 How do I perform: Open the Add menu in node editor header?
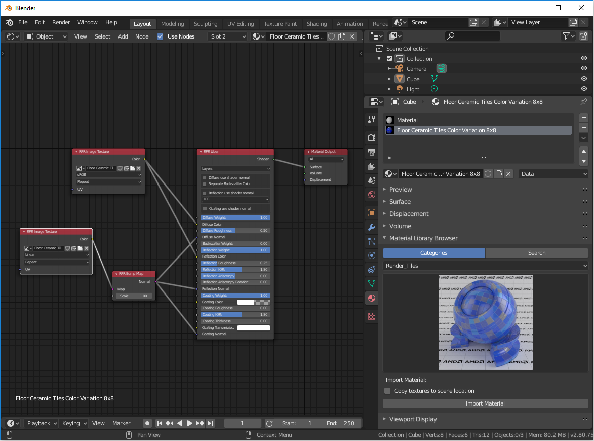[x=123, y=36]
